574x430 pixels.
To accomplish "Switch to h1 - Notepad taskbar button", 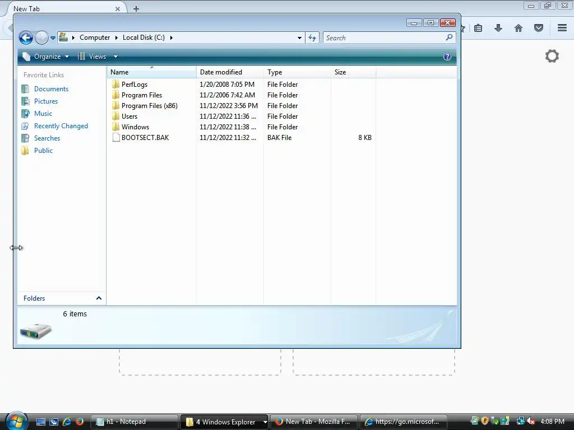I will point(135,422).
